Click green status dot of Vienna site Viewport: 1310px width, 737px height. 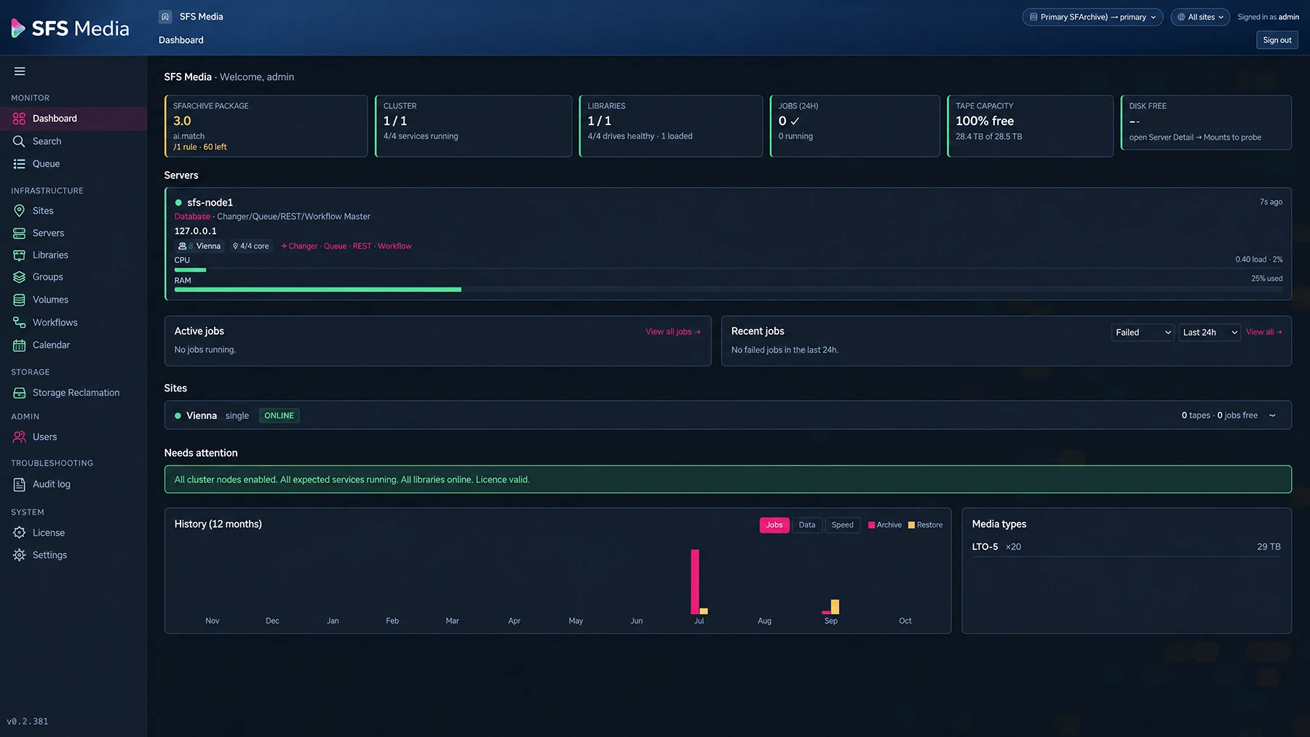click(178, 415)
